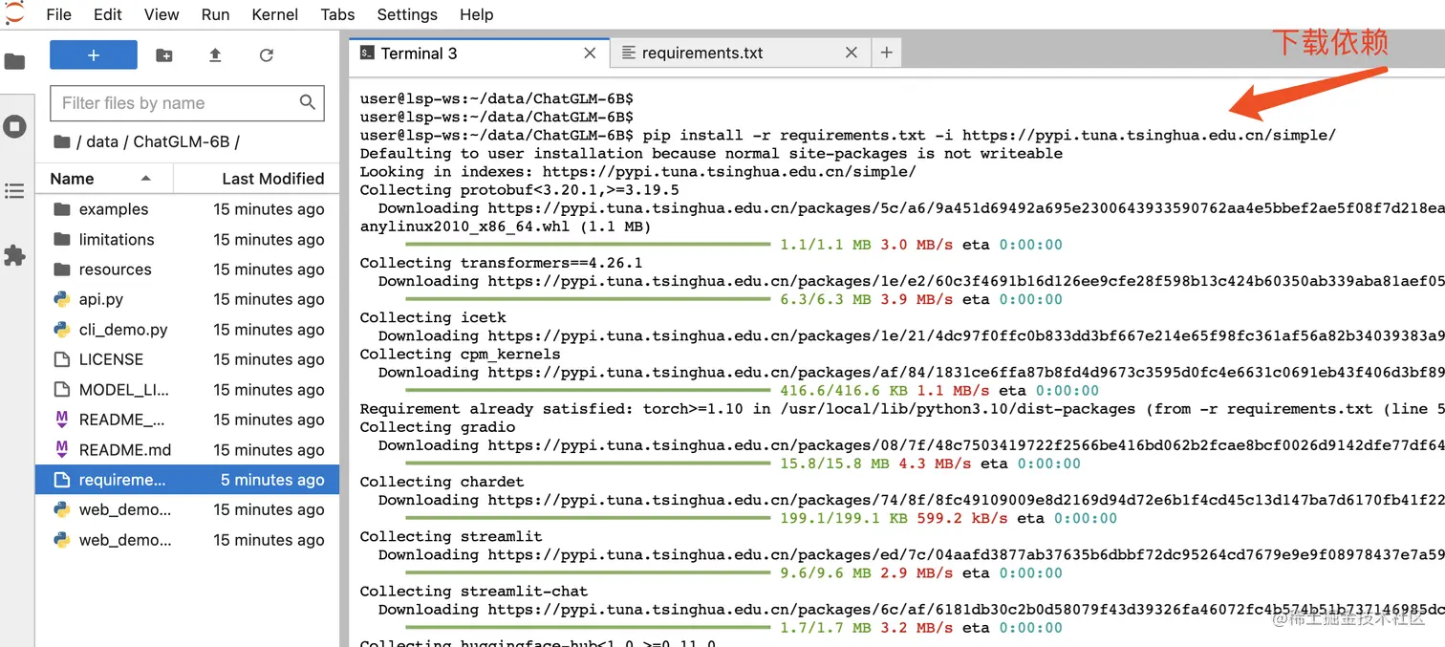Click 'Collecting protobuf<3.20.1,>=3.19.5' line
Image resolution: width=1445 pixels, height=647 pixels.
click(x=520, y=190)
